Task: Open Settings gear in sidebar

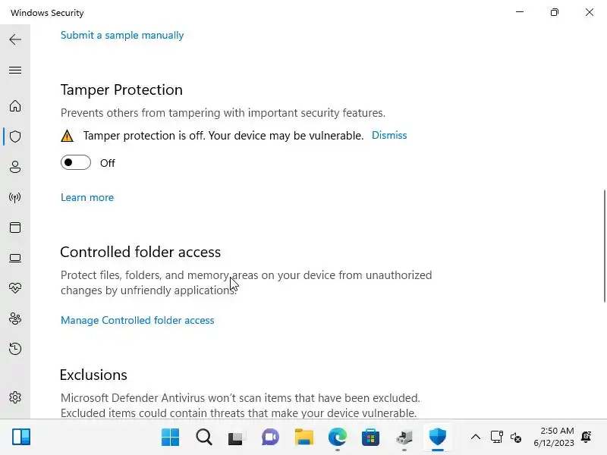Action: [x=15, y=397]
